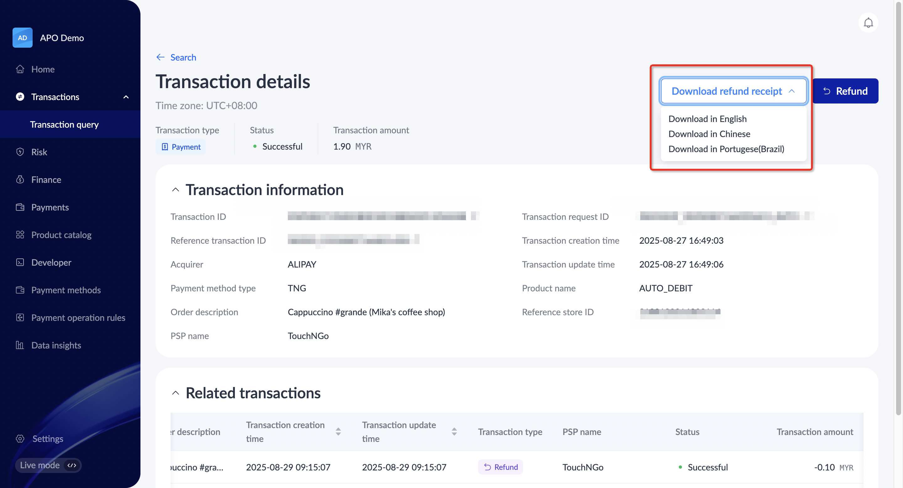Screen dimensions: 903x488
Task: Open Payment methods from the sidebar
Action: coord(66,290)
